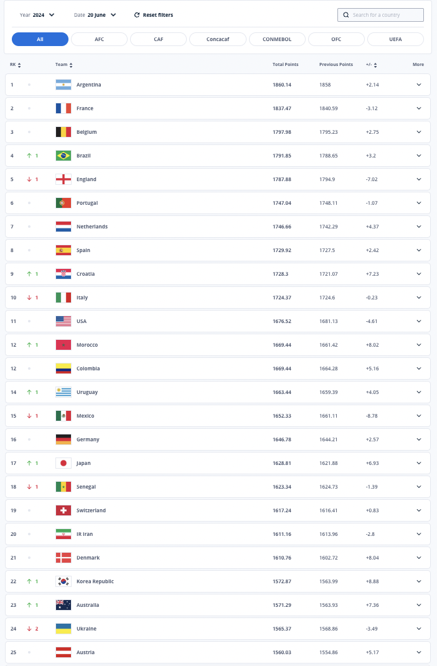The height and width of the screenshot is (666, 437).
Task: Select the CONMEBOL confederation tab
Action: coord(277,39)
